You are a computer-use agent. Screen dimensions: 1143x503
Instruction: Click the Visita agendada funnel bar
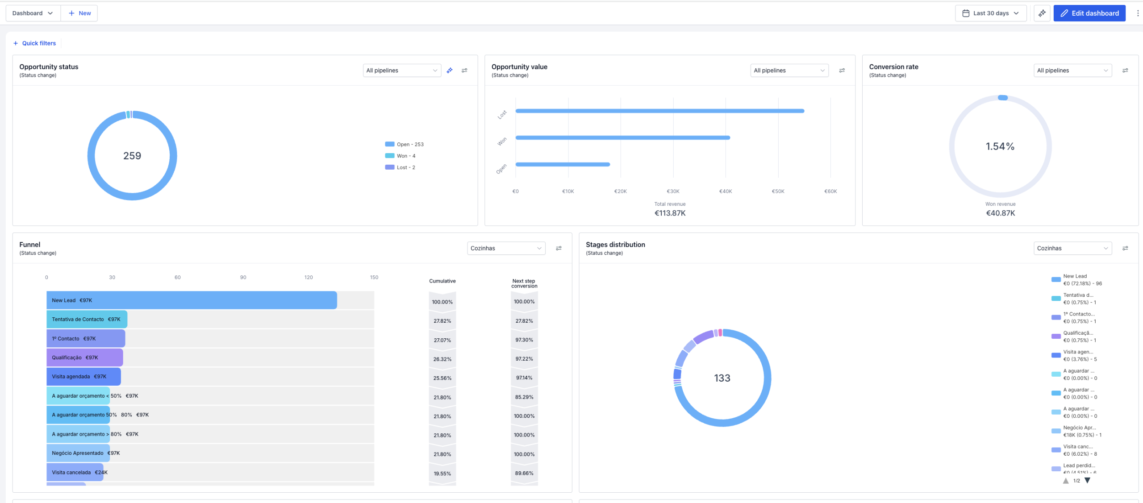point(83,377)
